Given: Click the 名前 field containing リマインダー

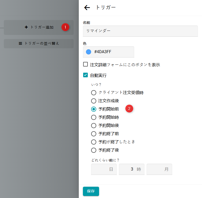Looking at the screenshot, I should pos(140,31).
